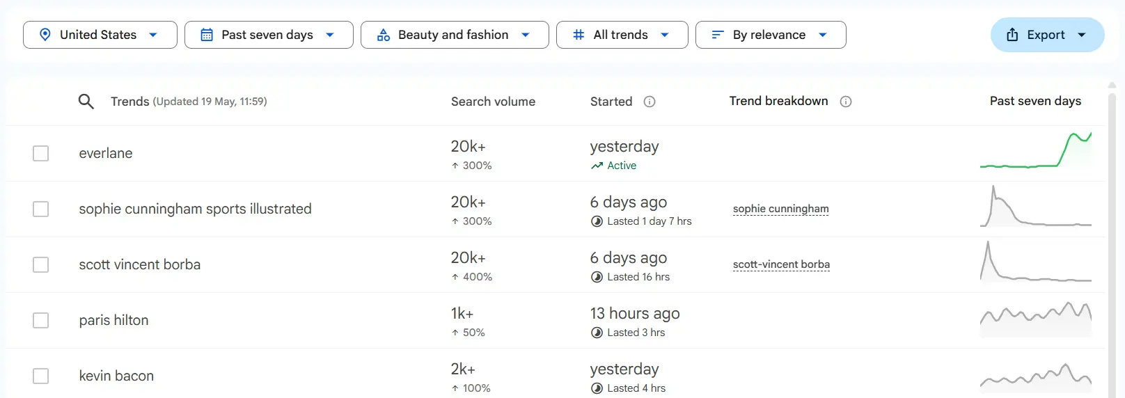The height and width of the screenshot is (398, 1125).
Task: Click the sparkline chart for paris hilton
Action: tap(1036, 319)
